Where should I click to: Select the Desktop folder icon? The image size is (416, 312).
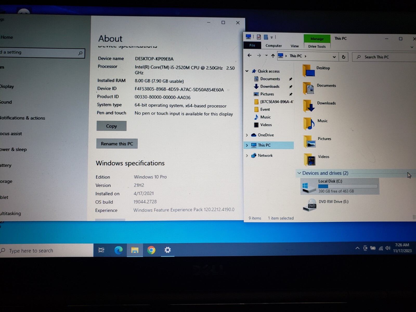309,70
